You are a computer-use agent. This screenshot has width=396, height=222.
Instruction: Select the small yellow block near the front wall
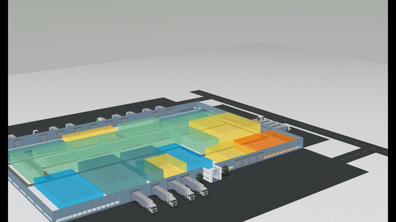pos(166,166)
